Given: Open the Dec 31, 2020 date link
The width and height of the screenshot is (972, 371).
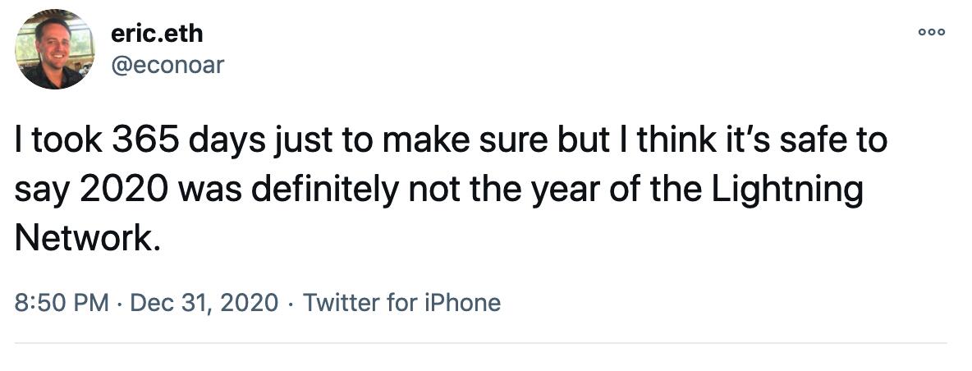Looking at the screenshot, I should pyautogui.click(x=204, y=302).
